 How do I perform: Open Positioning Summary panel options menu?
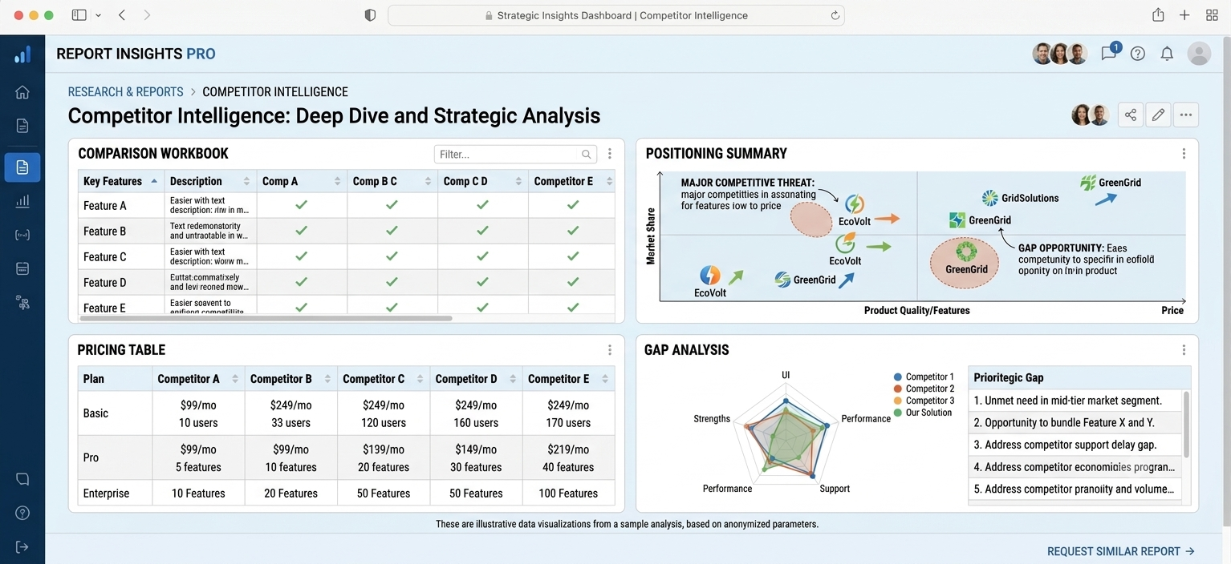point(1184,154)
